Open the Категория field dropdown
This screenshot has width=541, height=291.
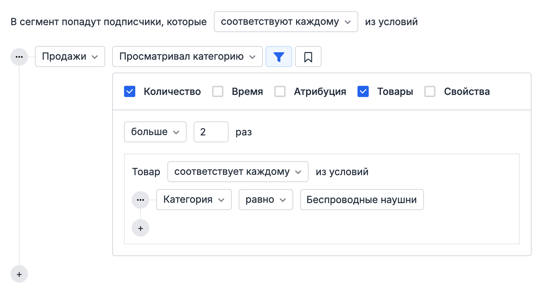[194, 200]
